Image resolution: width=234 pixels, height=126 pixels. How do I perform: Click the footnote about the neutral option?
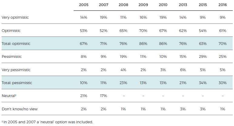[47, 122]
